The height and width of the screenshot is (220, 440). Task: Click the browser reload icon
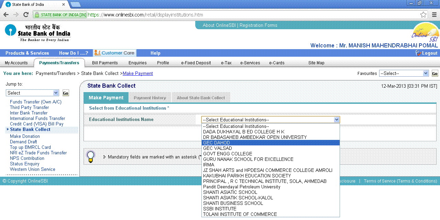(x=26, y=15)
